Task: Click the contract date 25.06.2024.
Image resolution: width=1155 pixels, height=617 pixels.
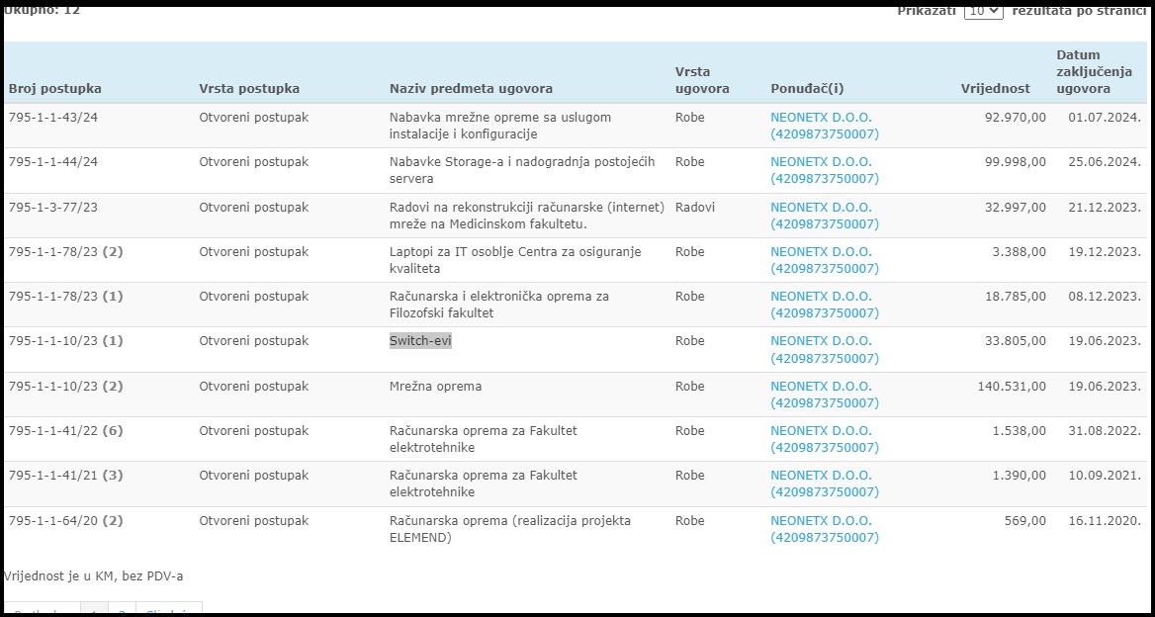Action: pos(1105,162)
